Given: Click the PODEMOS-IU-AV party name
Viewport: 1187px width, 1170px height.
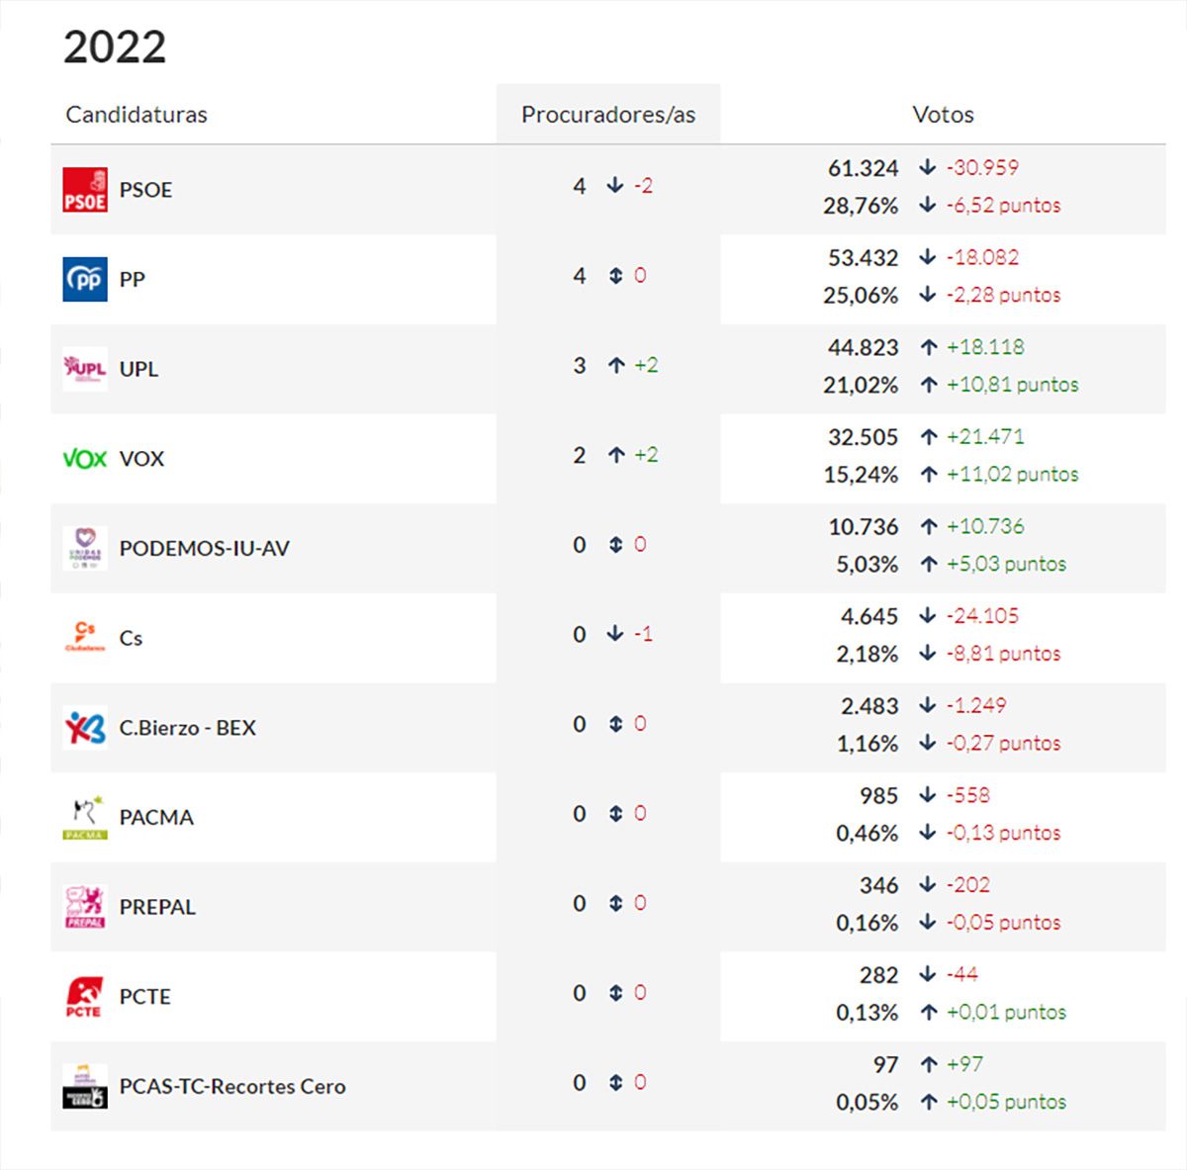Looking at the screenshot, I should tap(204, 549).
